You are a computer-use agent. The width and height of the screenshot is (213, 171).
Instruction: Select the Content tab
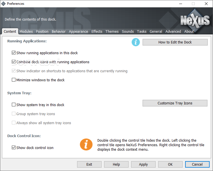[10, 32]
